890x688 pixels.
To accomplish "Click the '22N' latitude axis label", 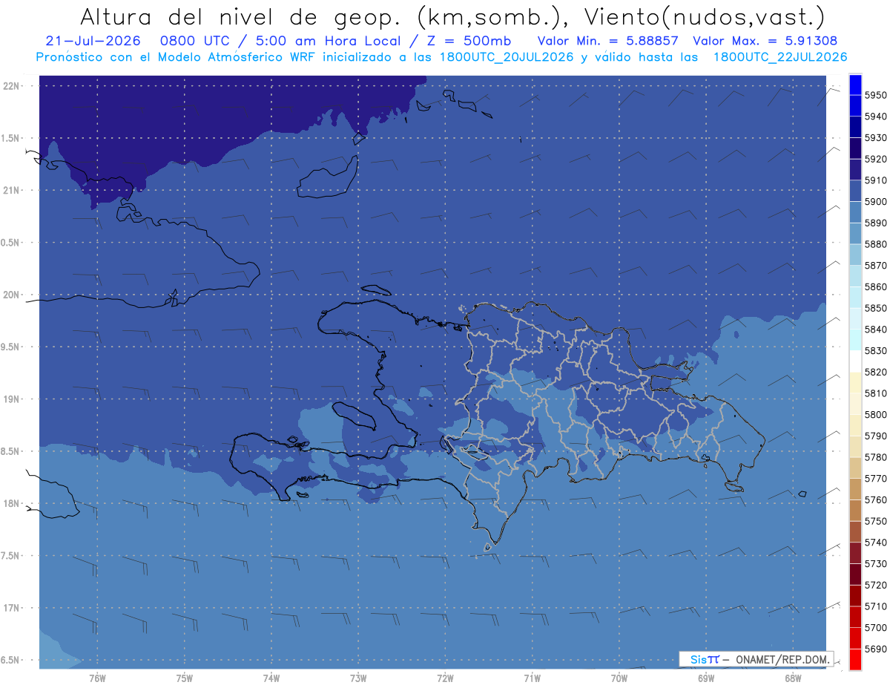I will [13, 86].
